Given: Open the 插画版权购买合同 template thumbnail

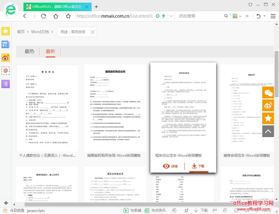Looking at the screenshot, I should tap(115, 108).
